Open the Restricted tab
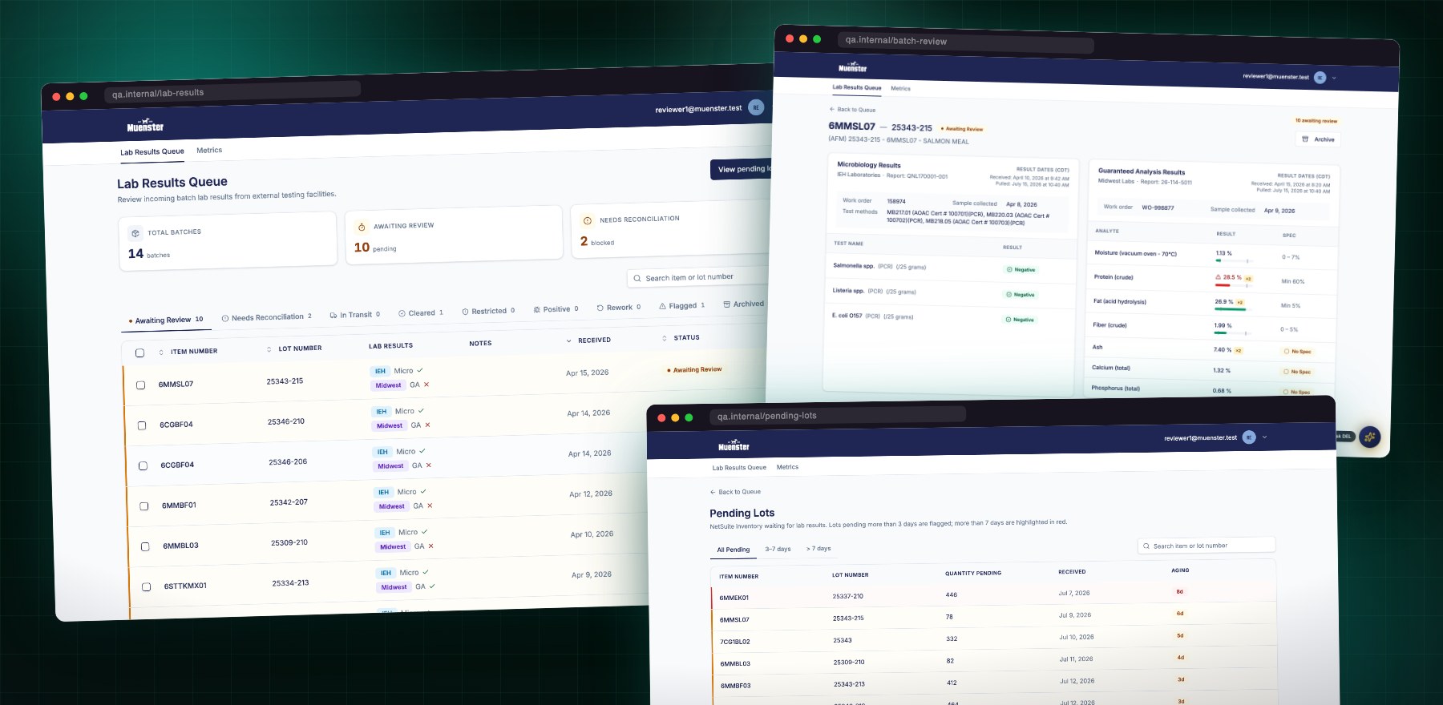 (x=488, y=311)
